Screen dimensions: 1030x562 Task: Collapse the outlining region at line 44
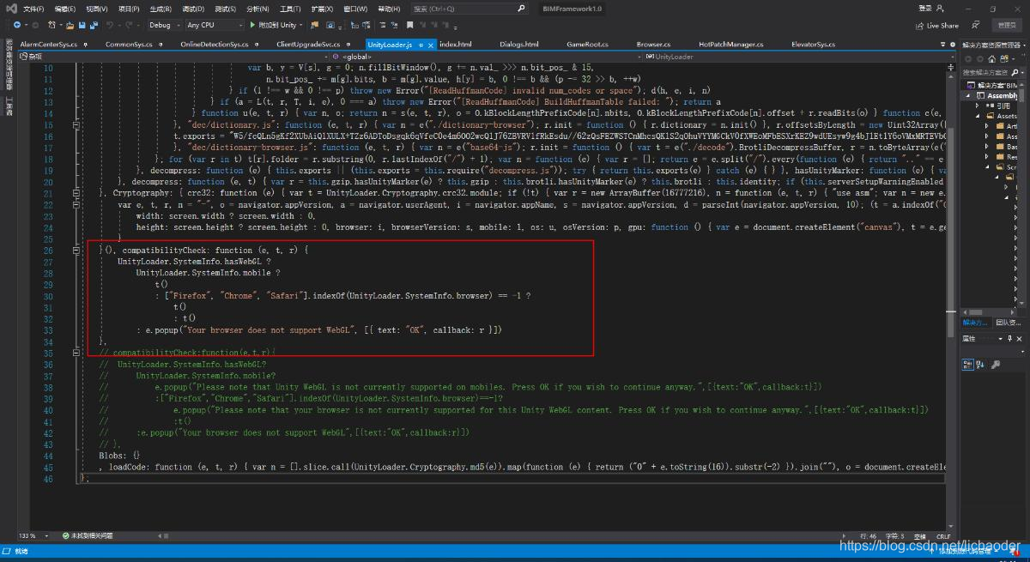(x=75, y=455)
